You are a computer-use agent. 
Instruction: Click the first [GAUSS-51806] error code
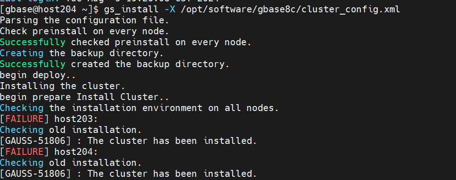pos(35,141)
